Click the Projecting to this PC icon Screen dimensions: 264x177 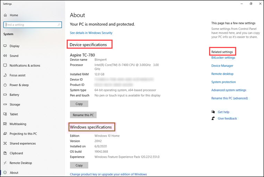pyautogui.click(x=5, y=134)
